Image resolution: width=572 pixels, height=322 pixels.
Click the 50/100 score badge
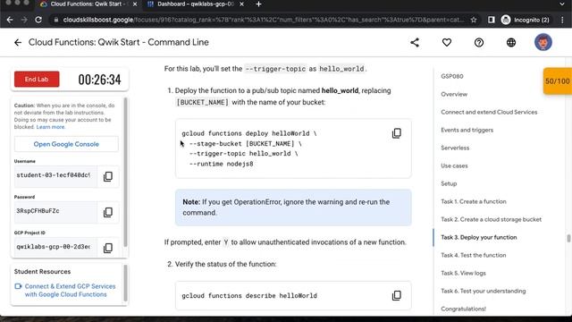point(558,81)
